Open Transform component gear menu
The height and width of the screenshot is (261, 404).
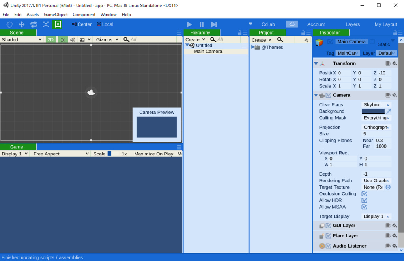(x=395, y=63)
